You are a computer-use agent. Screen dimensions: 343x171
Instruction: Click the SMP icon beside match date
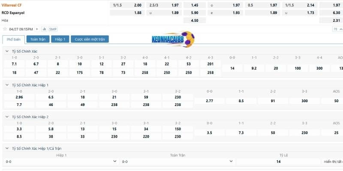tap(53, 29)
